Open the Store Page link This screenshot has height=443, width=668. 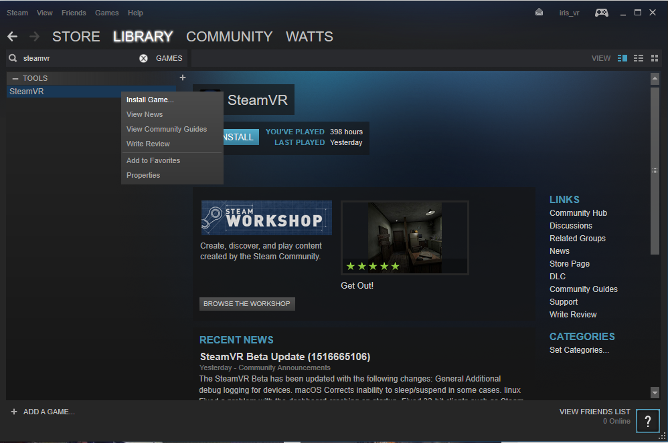(570, 263)
